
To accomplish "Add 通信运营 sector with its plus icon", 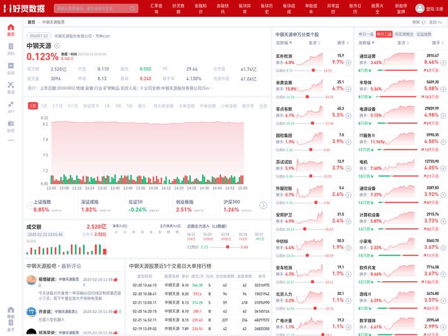I will (443, 63).
